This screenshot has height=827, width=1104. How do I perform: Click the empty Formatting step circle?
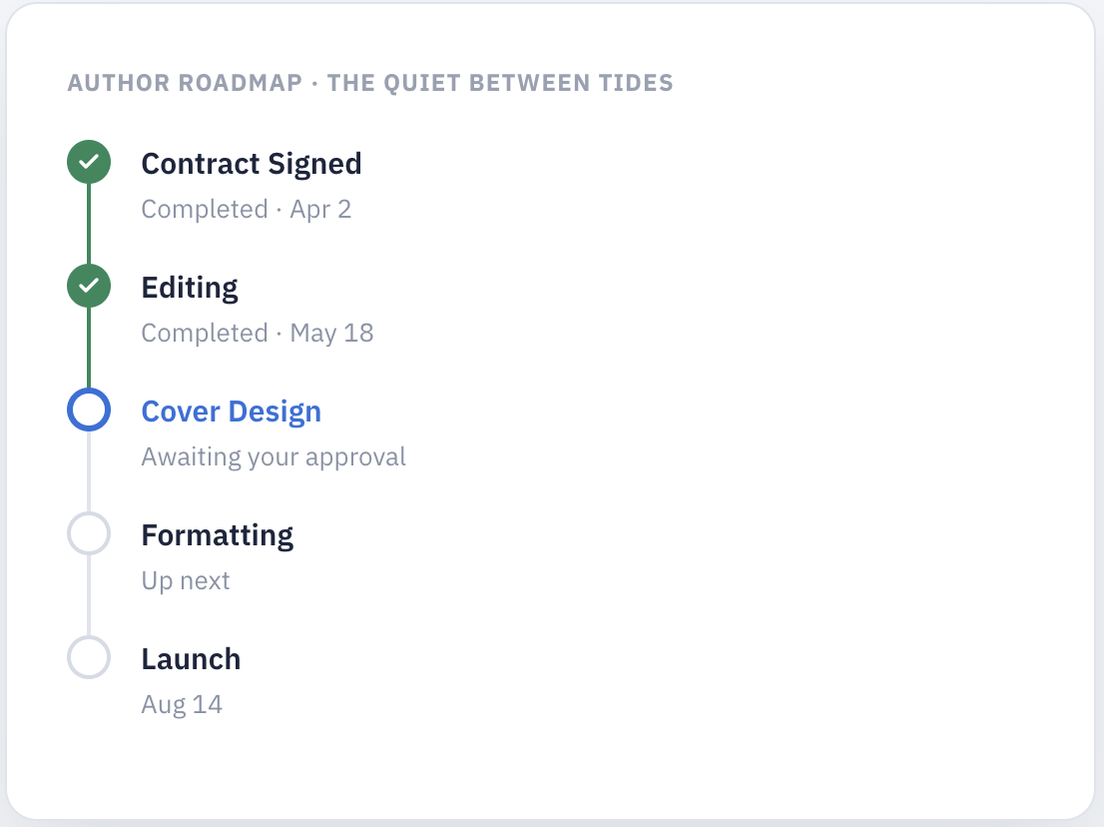point(89,534)
